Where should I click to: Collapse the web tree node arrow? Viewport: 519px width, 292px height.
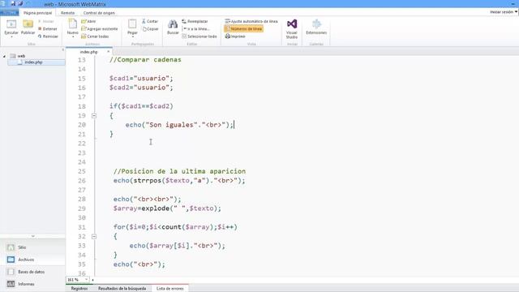click(4, 56)
